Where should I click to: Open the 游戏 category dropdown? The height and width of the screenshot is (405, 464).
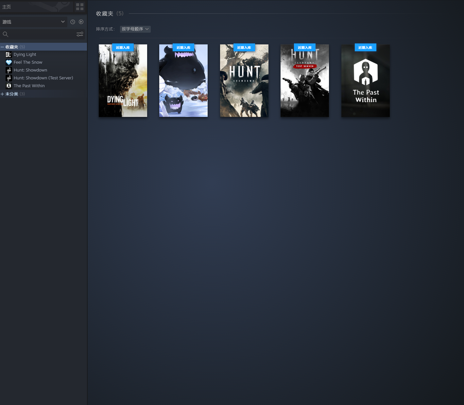(34, 22)
